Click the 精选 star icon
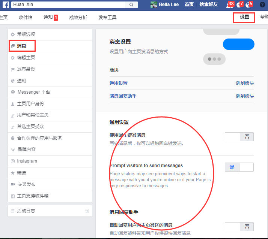The image size is (268, 239). click(13, 173)
